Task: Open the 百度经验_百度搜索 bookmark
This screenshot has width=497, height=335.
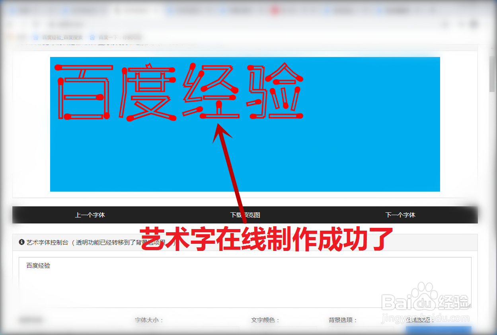Action: pos(58,37)
